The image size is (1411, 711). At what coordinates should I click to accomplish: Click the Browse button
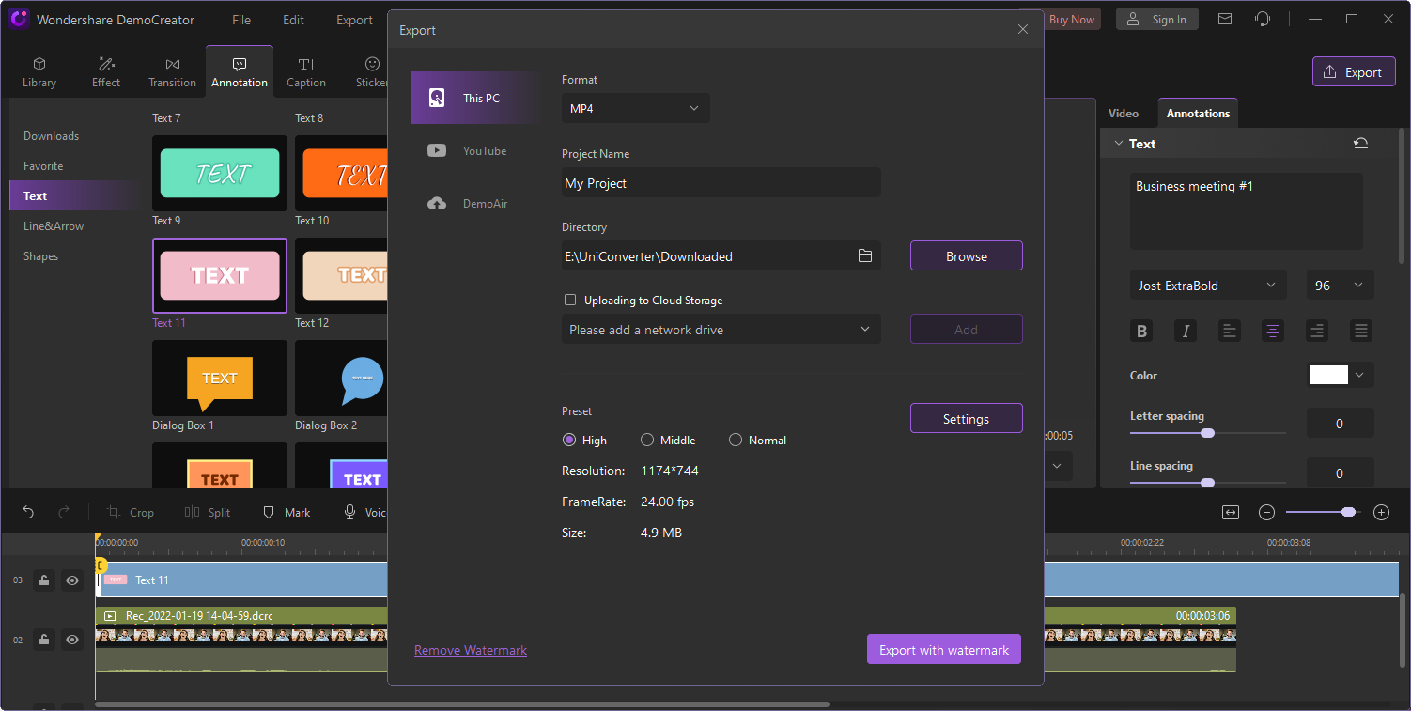pos(967,256)
